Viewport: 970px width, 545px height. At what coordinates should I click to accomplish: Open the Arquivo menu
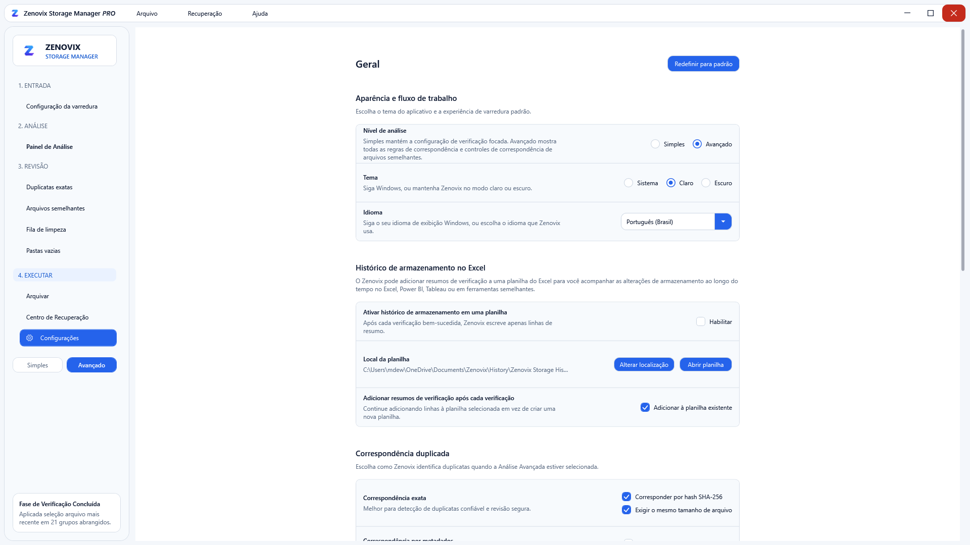(x=147, y=14)
